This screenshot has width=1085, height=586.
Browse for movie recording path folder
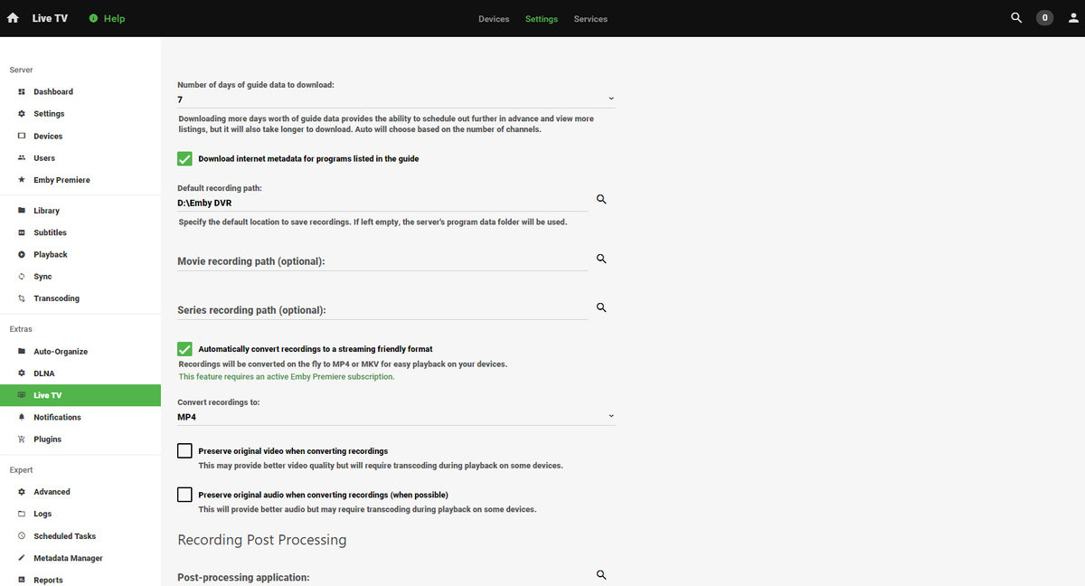[x=601, y=259]
